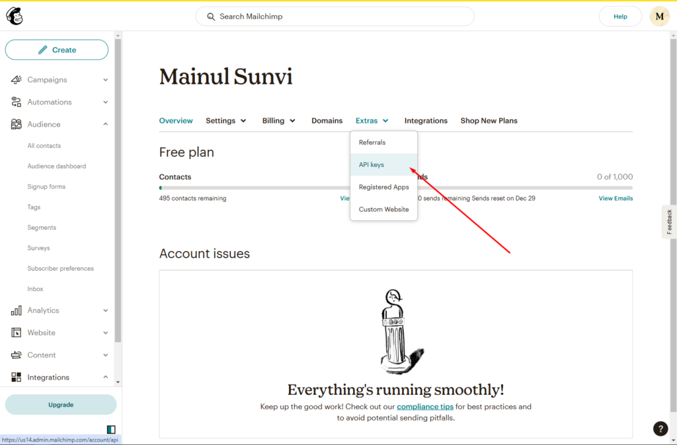Click the Search Mailchimp field
The height and width of the screenshot is (445, 677).
pyautogui.click(x=335, y=17)
